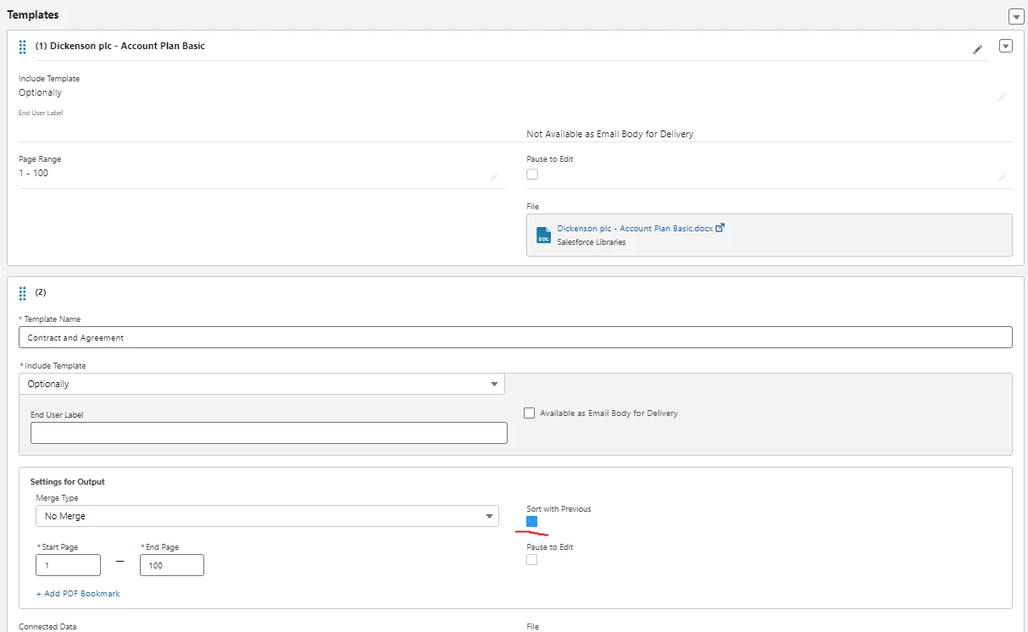The width and height of the screenshot is (1028, 632).
Task: Click Add PDF Bookmark
Action: (x=78, y=593)
